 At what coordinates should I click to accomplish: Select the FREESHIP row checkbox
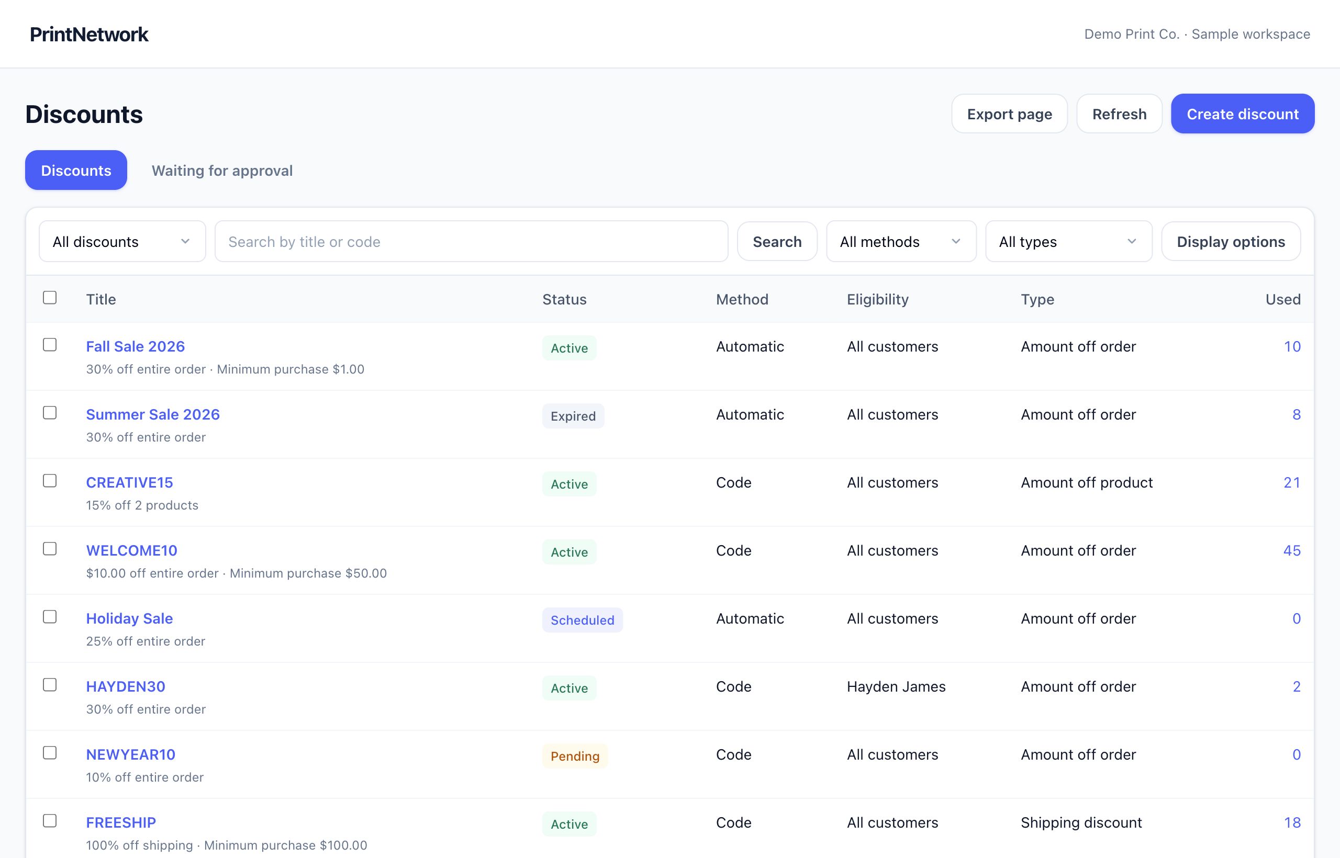point(50,821)
